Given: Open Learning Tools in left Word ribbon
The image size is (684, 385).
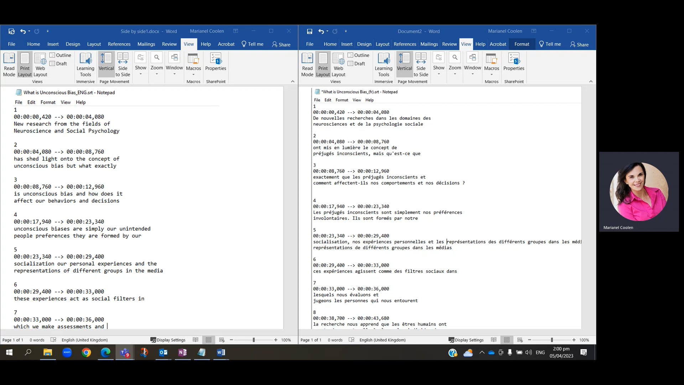Looking at the screenshot, I should pos(85,64).
